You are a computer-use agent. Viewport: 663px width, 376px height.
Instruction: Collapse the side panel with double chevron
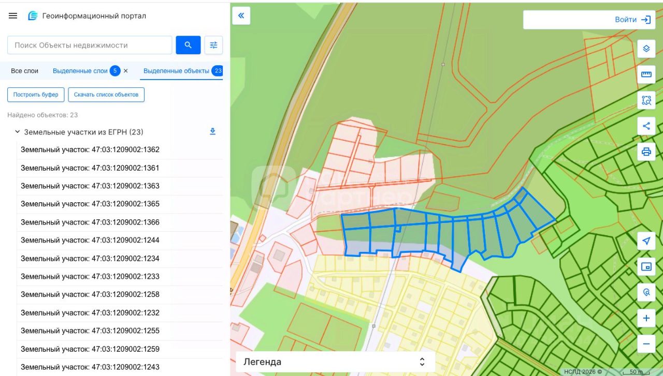click(x=241, y=16)
